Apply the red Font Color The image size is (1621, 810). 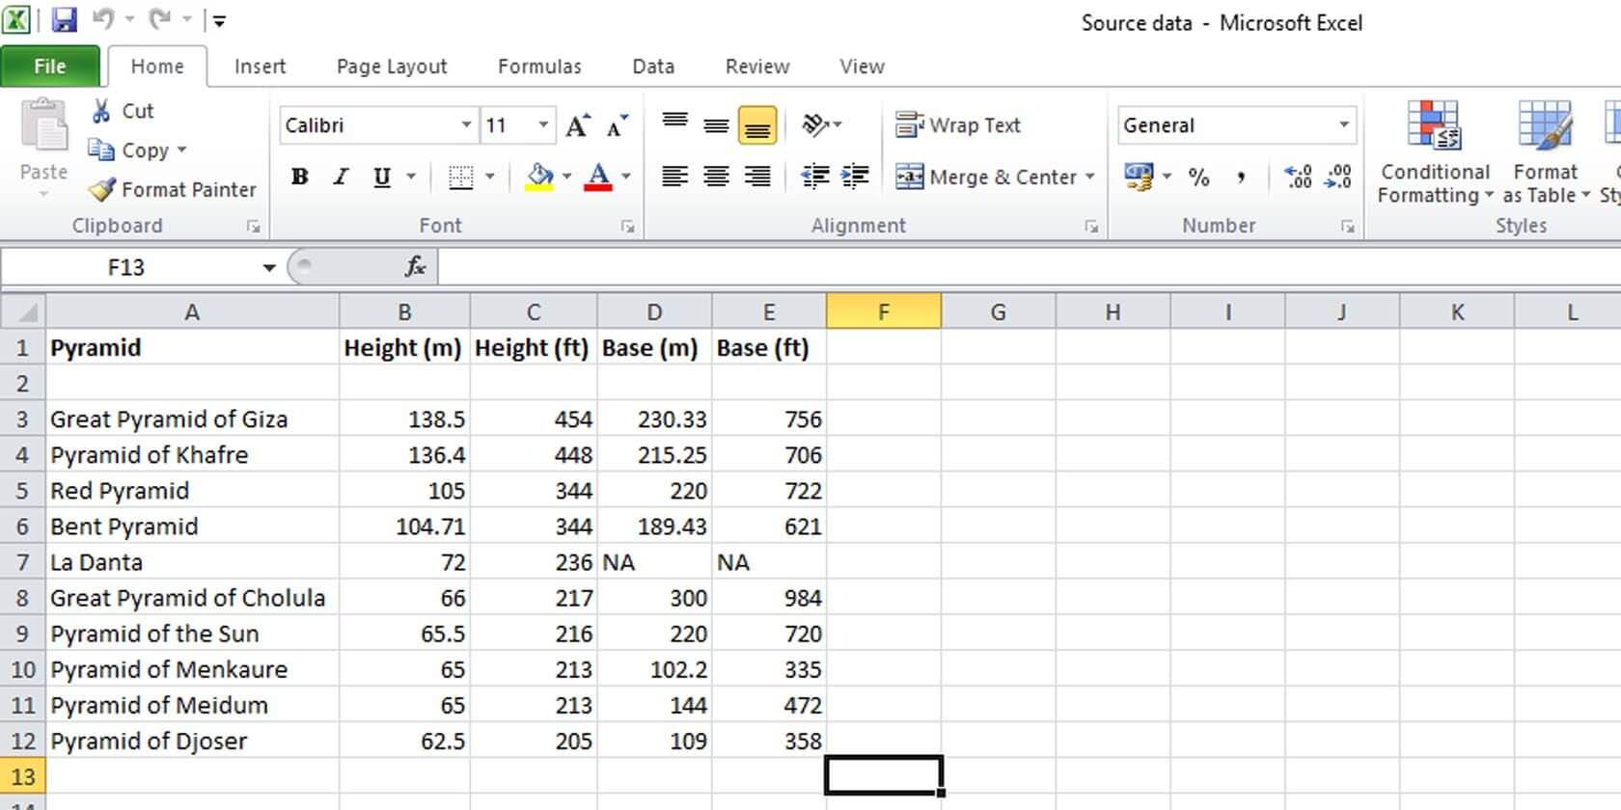598,176
